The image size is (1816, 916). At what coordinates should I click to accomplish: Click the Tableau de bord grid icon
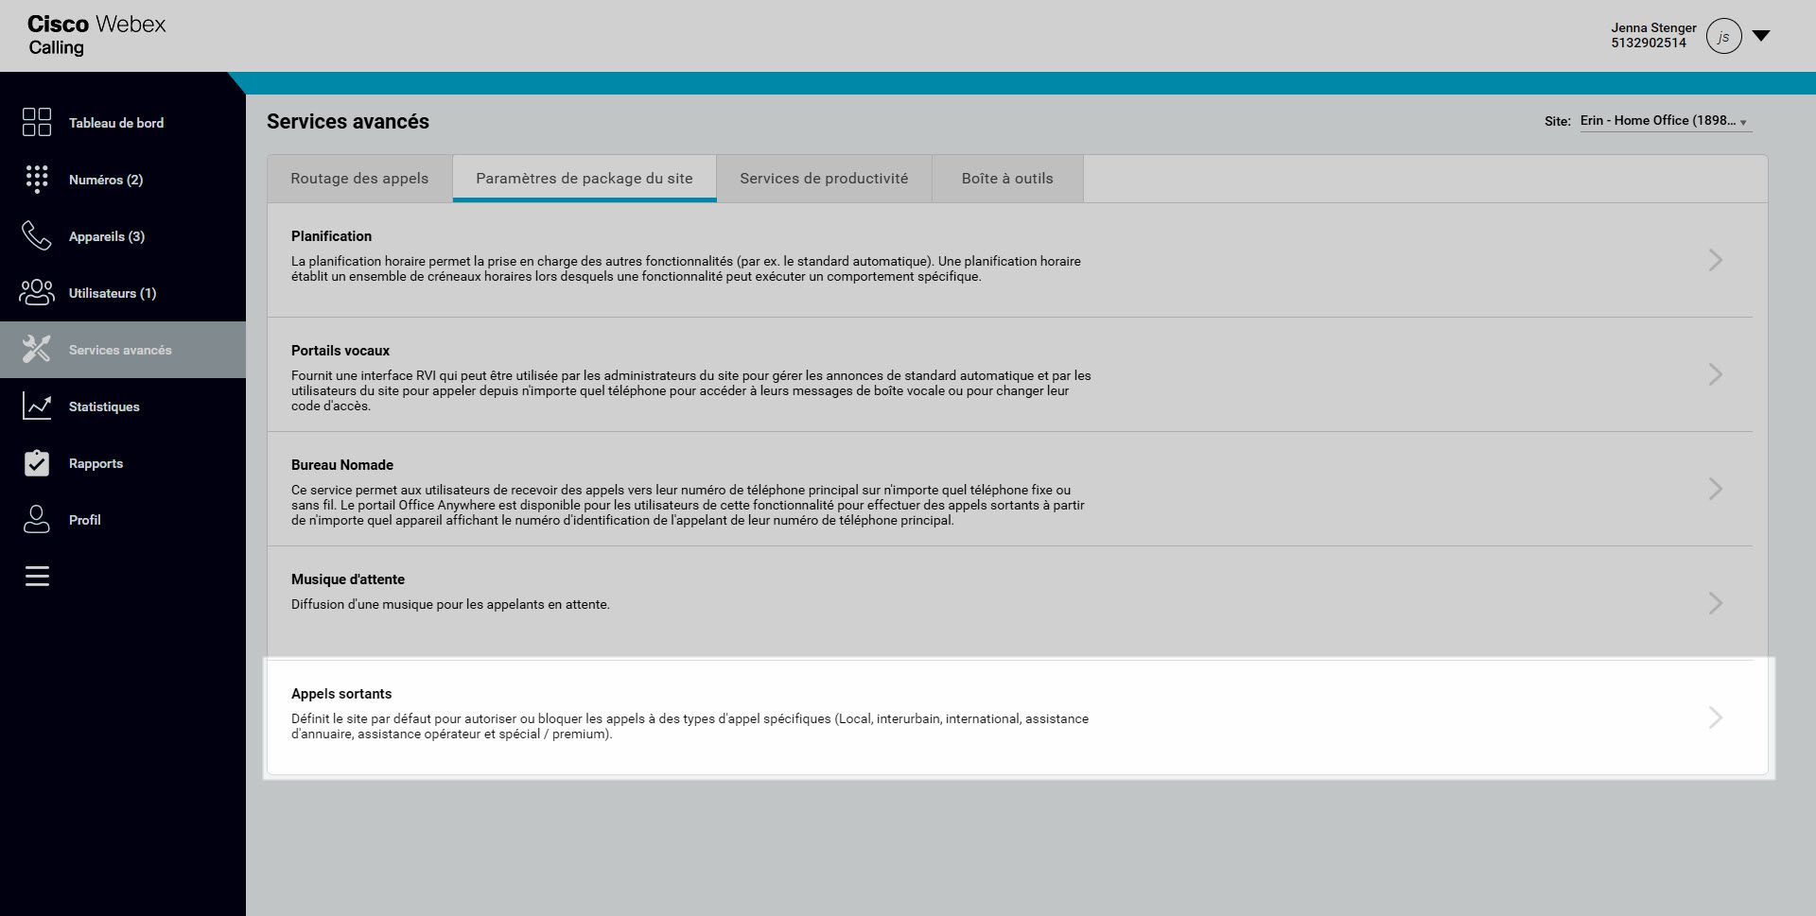pyautogui.click(x=37, y=122)
